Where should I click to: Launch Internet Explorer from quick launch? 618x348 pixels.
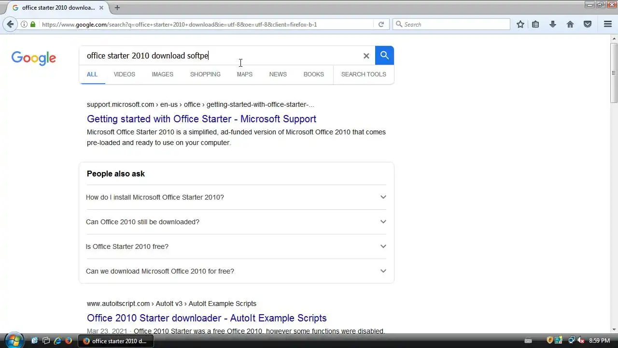[x=57, y=341]
